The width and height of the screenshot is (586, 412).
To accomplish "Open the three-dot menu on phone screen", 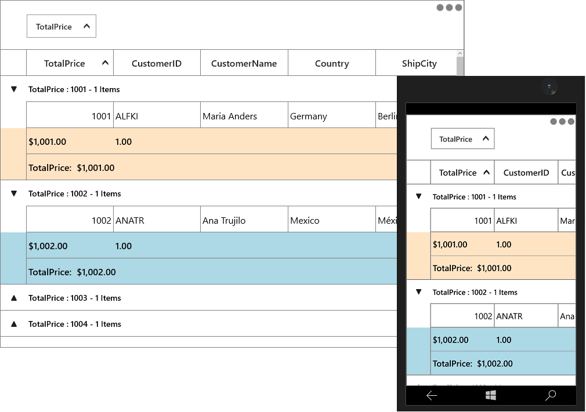I will [562, 121].
